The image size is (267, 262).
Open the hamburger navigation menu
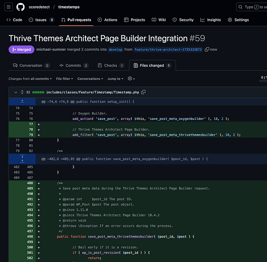9,7
